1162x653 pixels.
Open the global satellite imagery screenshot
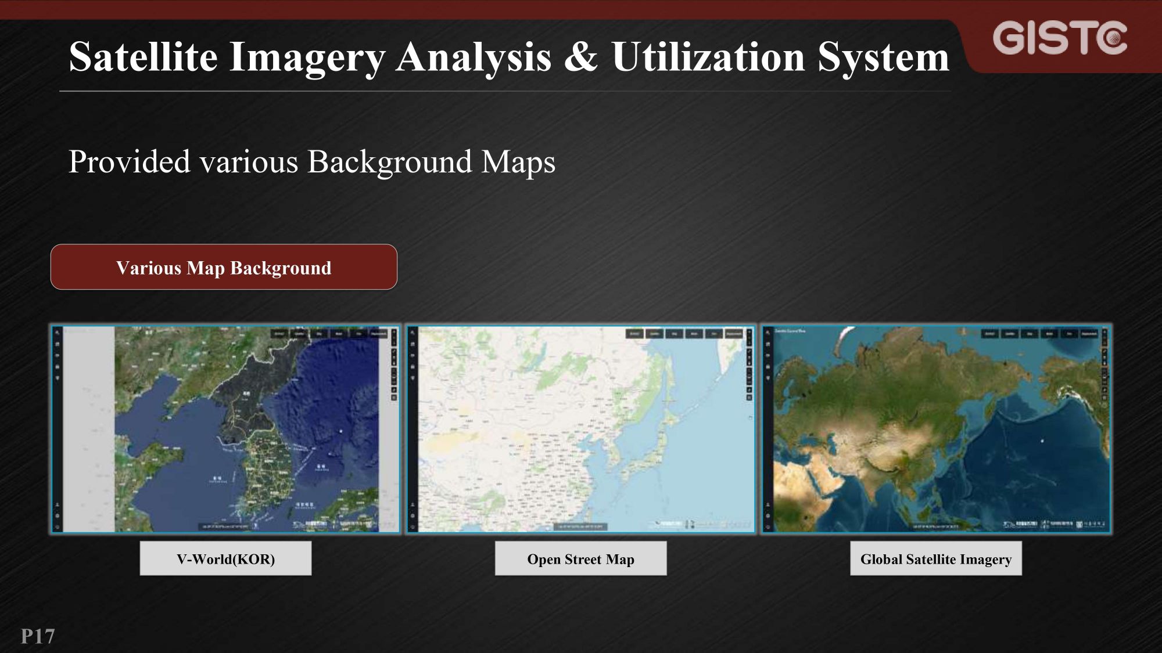click(936, 430)
